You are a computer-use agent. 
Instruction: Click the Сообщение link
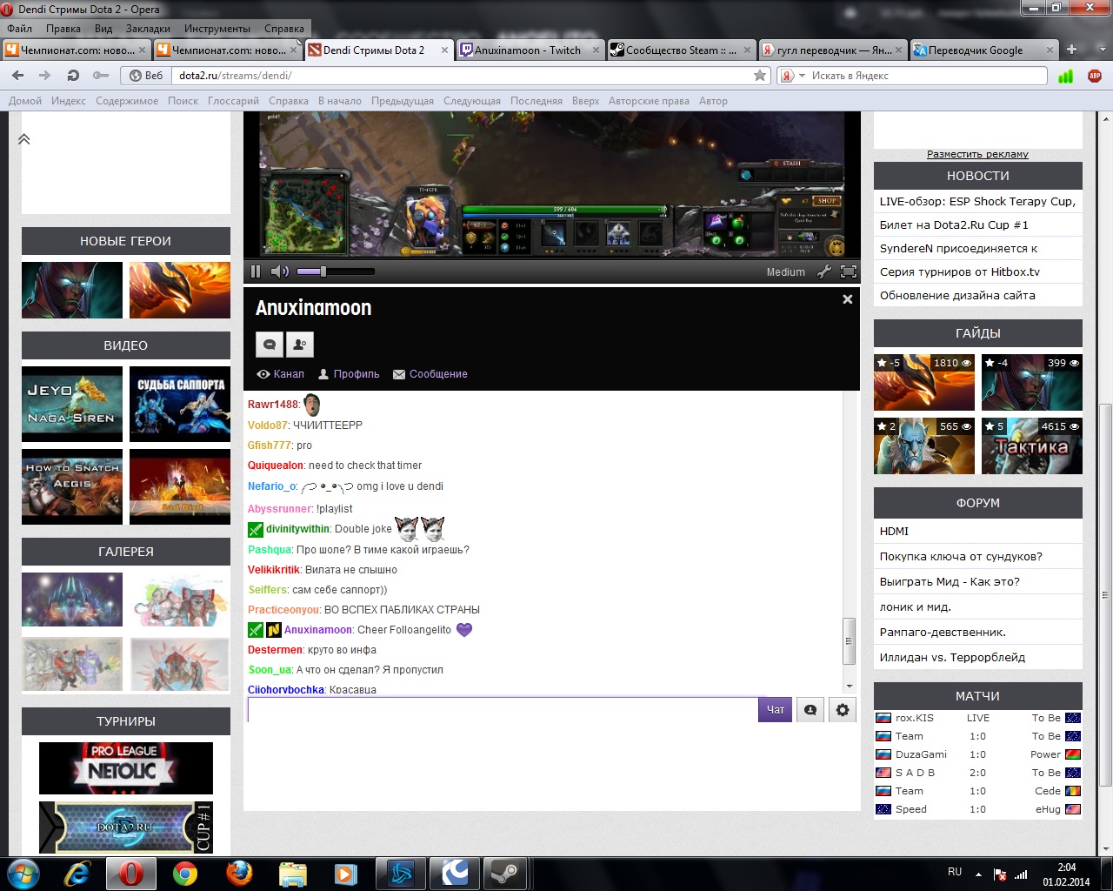(x=430, y=374)
